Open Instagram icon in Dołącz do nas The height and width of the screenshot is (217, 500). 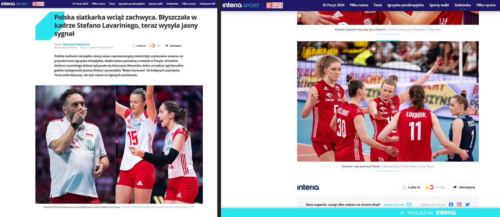tap(459, 205)
